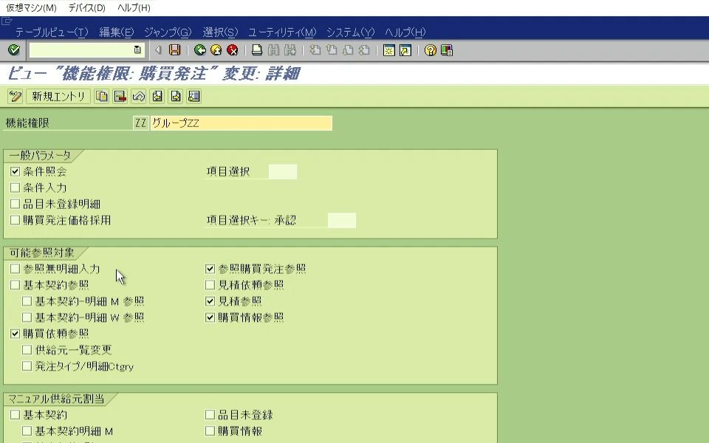This screenshot has height=443, width=709.
Task: Click the 項目選択キー: 承認 input field
Action: click(342, 220)
